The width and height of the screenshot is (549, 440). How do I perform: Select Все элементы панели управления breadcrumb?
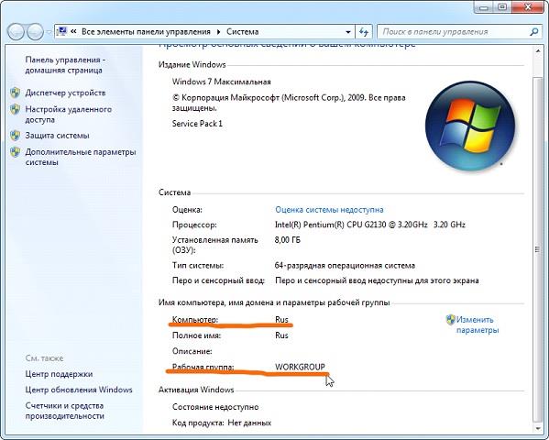(x=146, y=32)
